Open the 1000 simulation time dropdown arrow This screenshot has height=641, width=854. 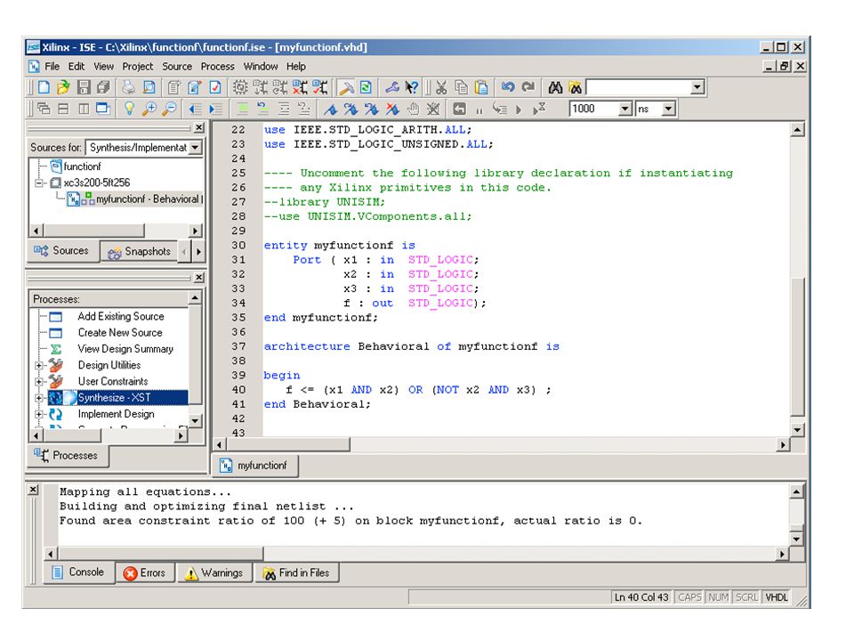click(625, 109)
